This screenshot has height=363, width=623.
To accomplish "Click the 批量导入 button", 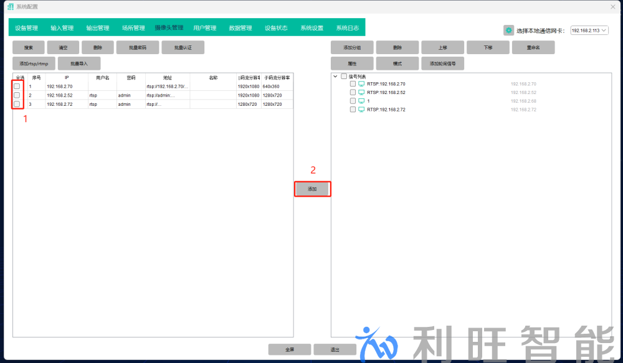I will tap(79, 64).
